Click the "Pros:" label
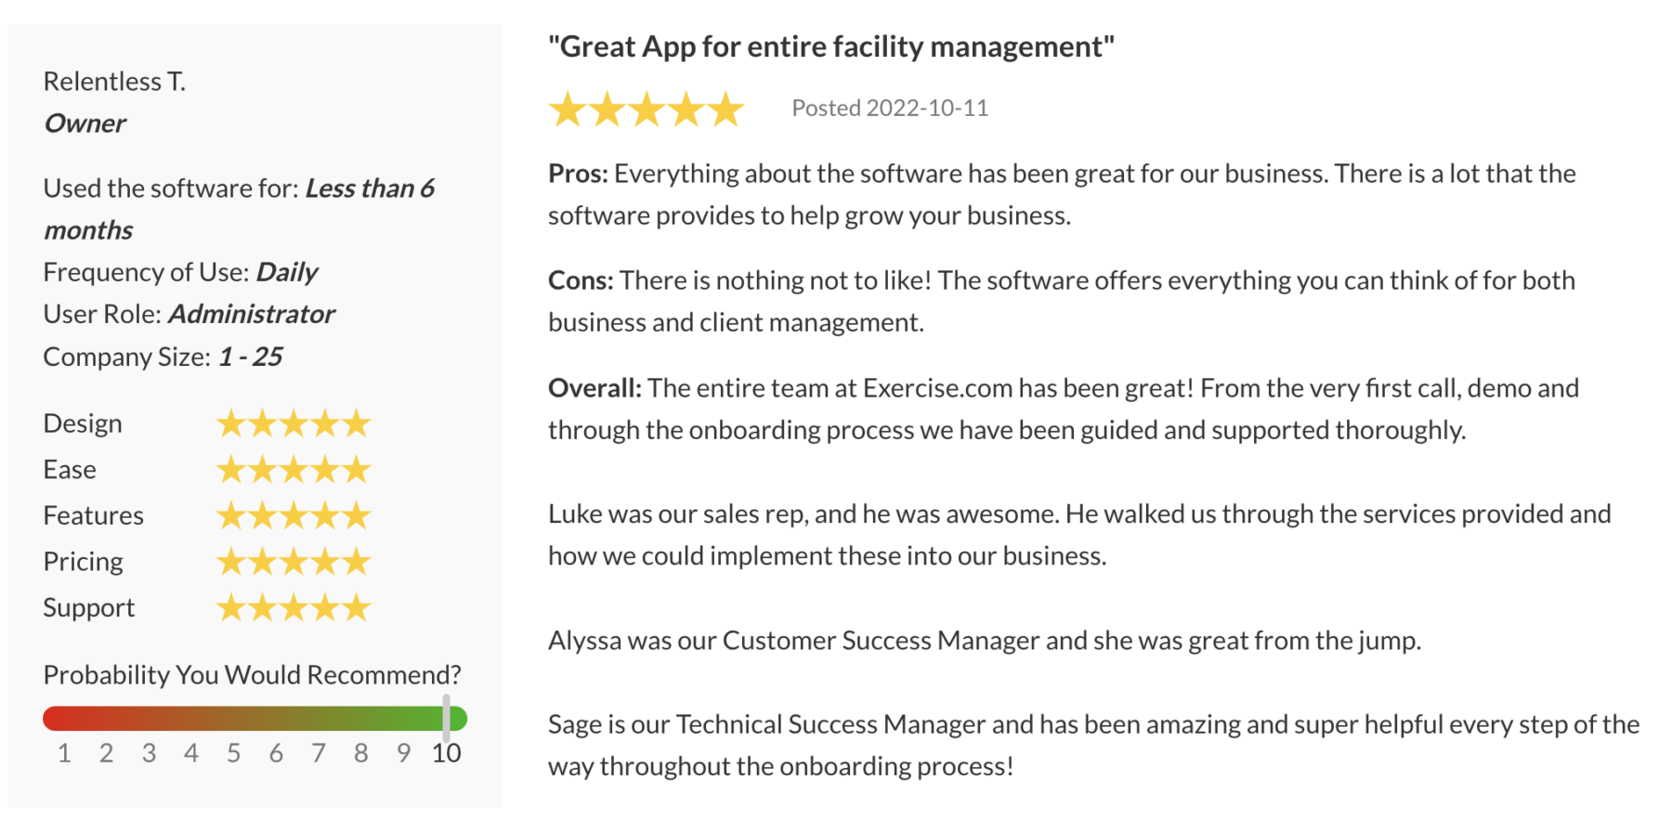The width and height of the screenshot is (1672, 832). (577, 174)
